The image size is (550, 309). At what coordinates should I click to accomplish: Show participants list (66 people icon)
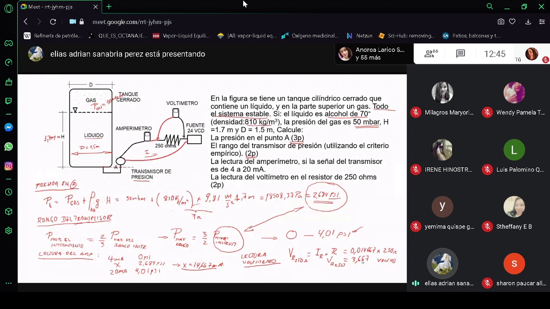coord(431,54)
